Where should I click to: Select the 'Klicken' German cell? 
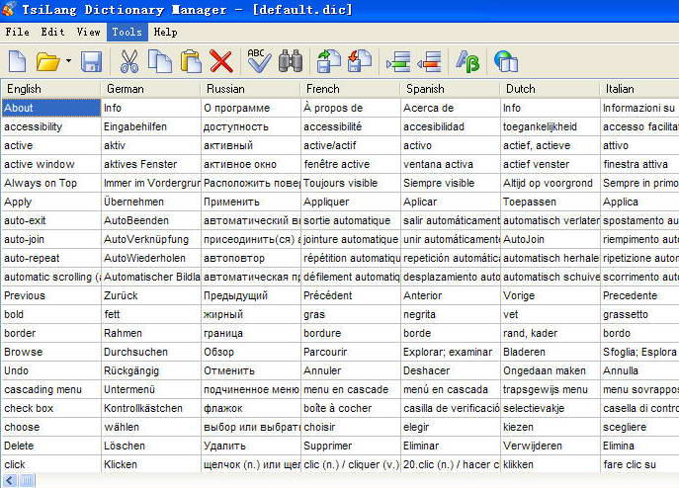click(150, 464)
